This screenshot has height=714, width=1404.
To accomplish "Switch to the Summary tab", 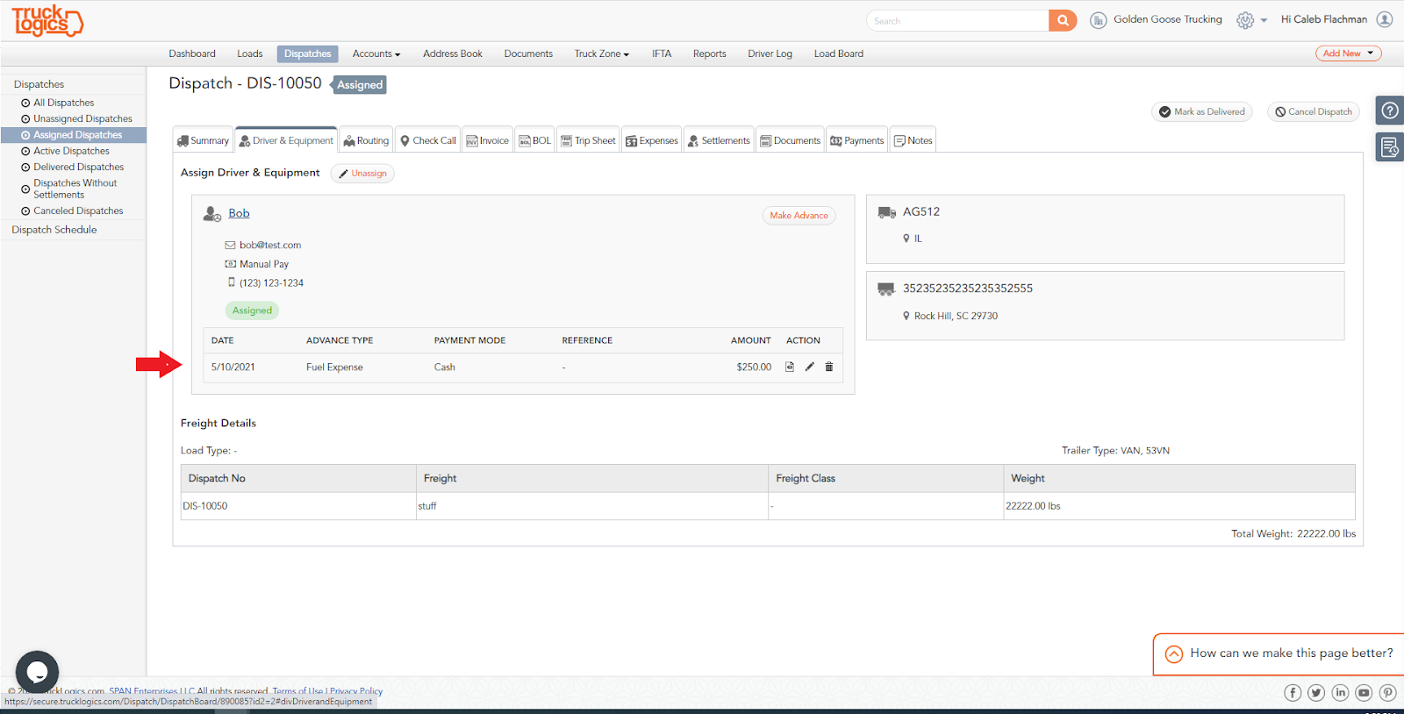I will coord(203,140).
